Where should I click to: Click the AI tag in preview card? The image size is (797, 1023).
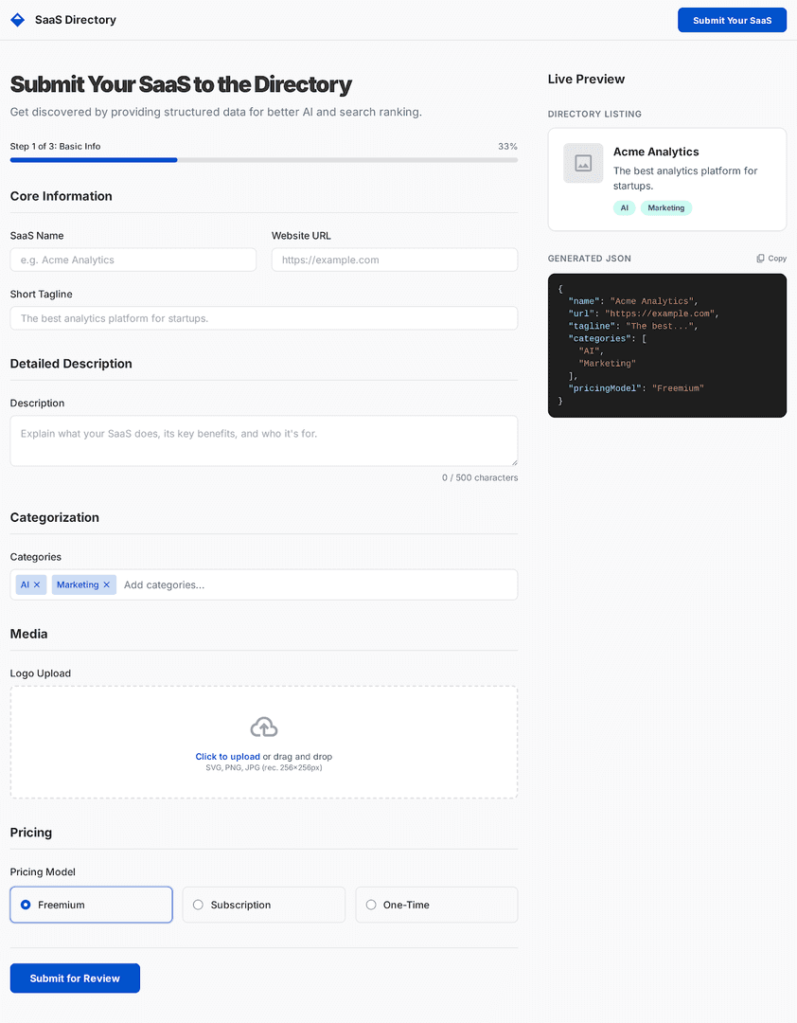tap(624, 207)
